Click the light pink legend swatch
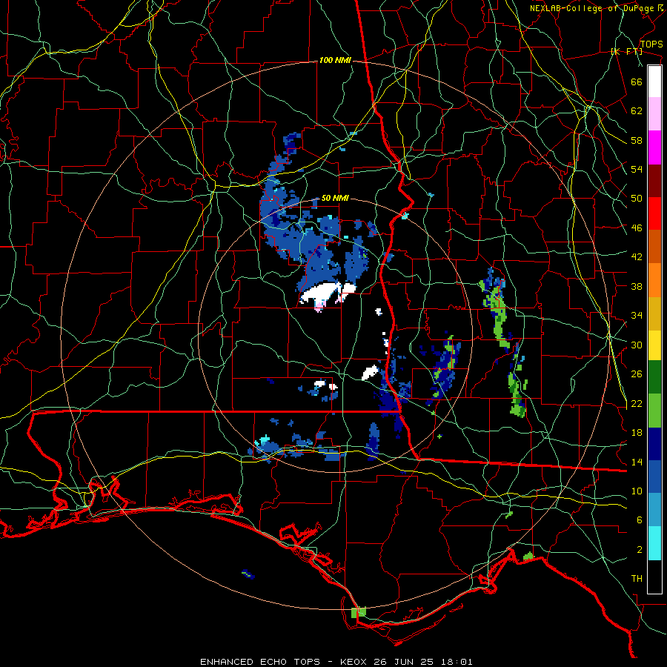The width and height of the screenshot is (667, 667). (x=654, y=113)
